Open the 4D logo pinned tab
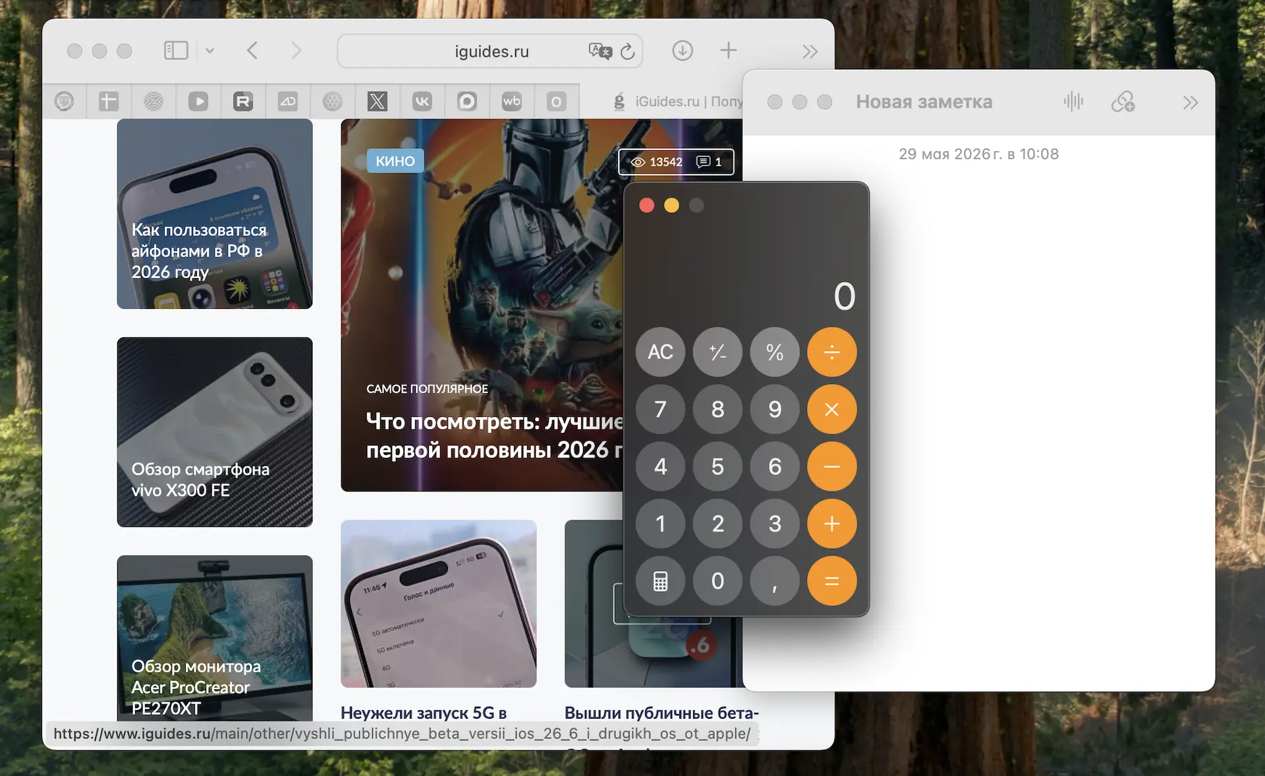This screenshot has width=1265, height=776. pos(288,101)
